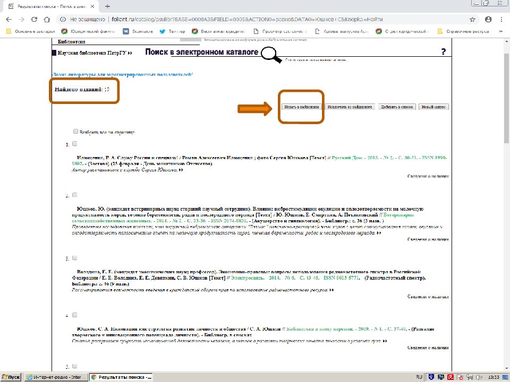This screenshot has height=382, width=510.
Task: Expand annotation arrows after first result's description
Action: pyautogui.click(x=181, y=170)
